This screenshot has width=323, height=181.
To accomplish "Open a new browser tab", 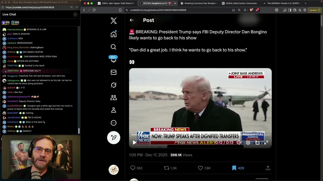I will point(305,3).
